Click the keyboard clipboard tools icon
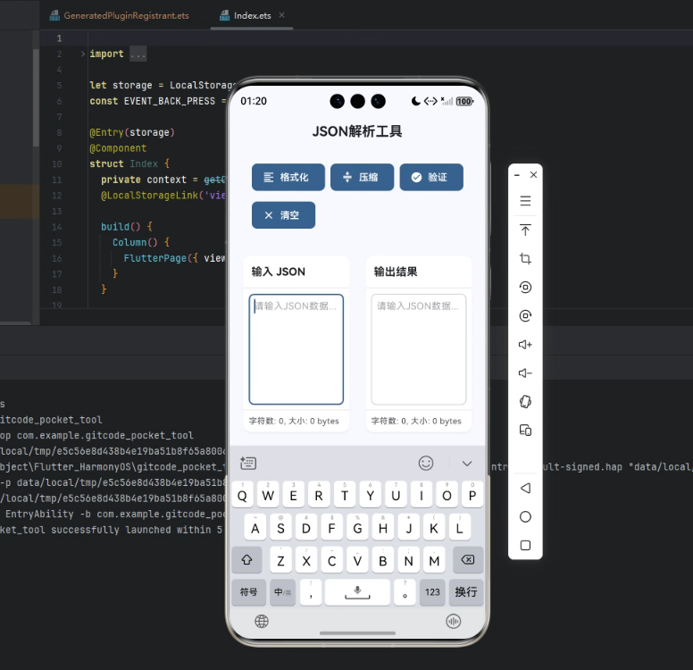 point(248,463)
